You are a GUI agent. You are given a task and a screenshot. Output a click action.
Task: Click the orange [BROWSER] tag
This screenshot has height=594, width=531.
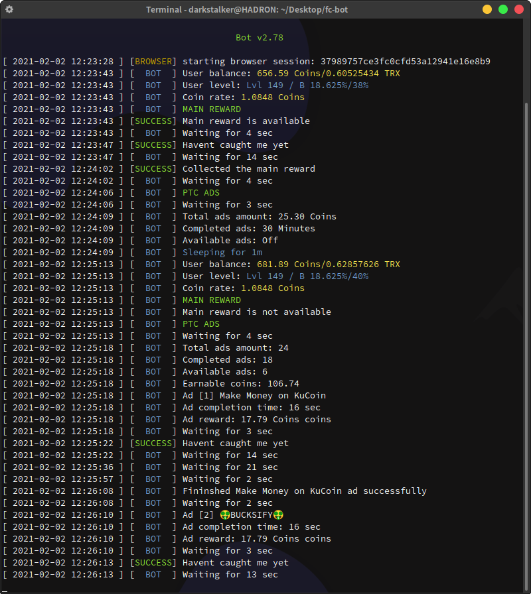(153, 62)
